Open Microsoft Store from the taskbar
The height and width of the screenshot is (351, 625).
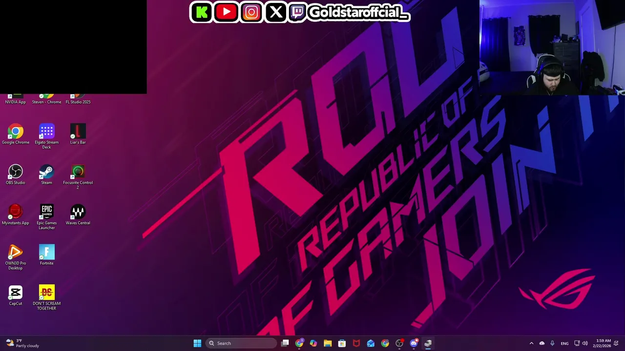click(342, 343)
